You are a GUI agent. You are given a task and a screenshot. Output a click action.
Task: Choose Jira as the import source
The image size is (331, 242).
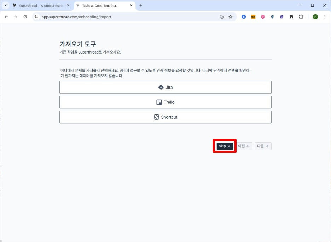click(x=165, y=87)
